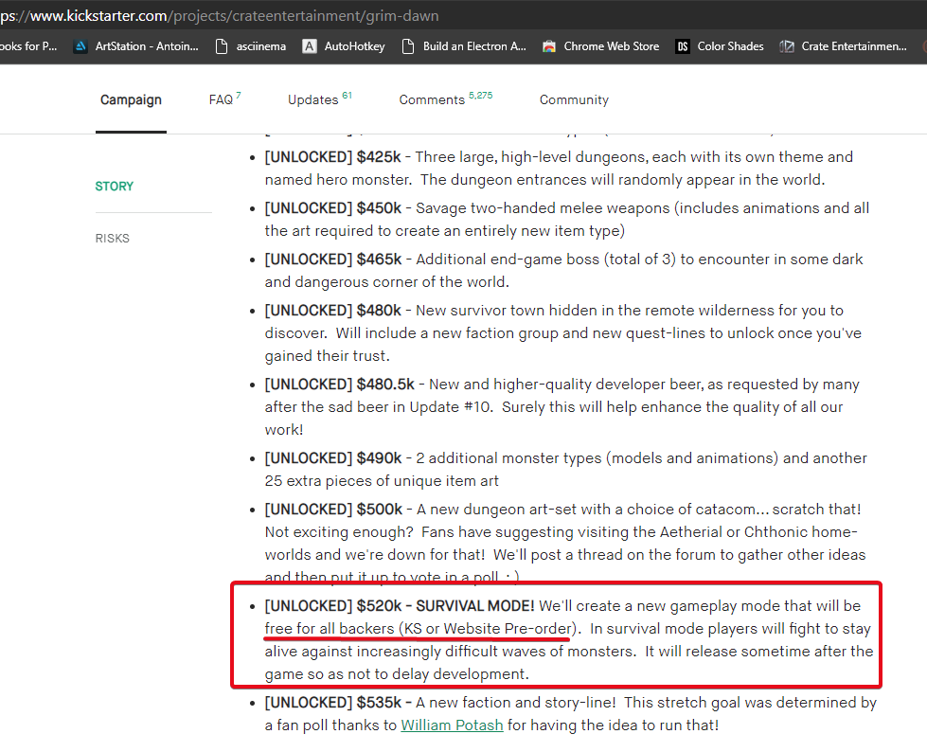Jump to the RISKS section
Screen dimensions: 927x752
click(113, 239)
